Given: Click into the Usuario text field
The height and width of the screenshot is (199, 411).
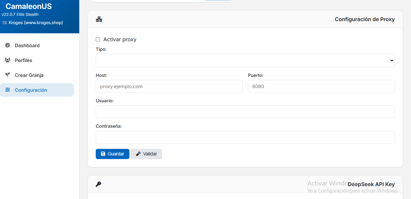Looking at the screenshot, I should pyautogui.click(x=245, y=112).
